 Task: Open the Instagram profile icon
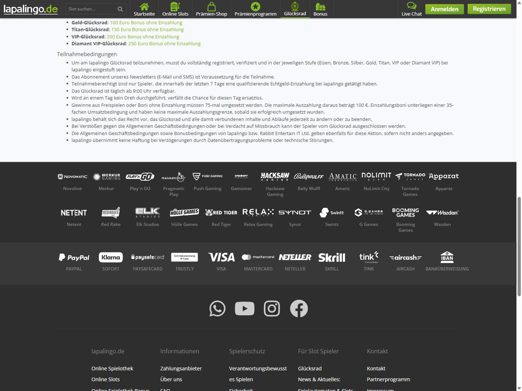click(x=272, y=308)
